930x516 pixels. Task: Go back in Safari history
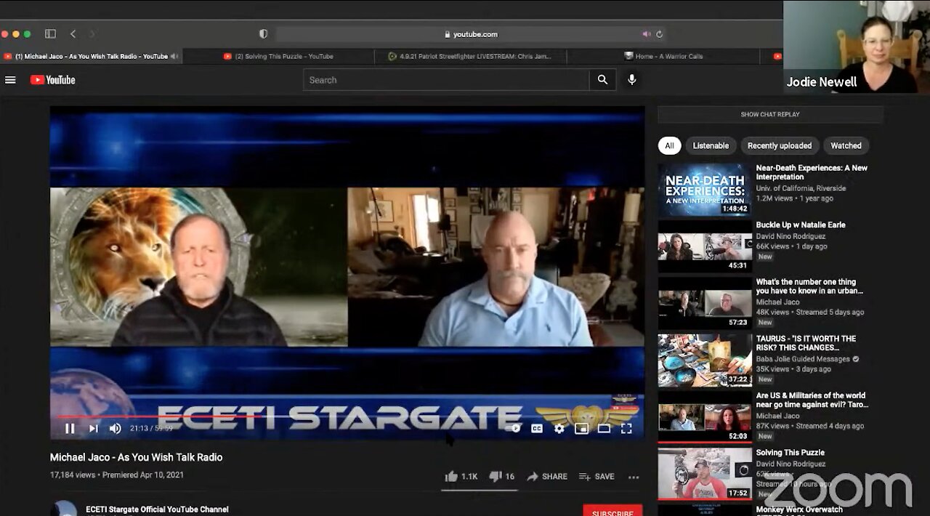73,34
